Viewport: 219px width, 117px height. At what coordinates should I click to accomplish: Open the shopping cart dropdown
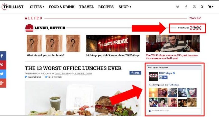tap(211, 7)
